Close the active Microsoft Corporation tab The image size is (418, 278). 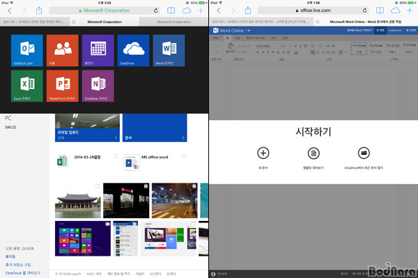(x=74, y=22)
